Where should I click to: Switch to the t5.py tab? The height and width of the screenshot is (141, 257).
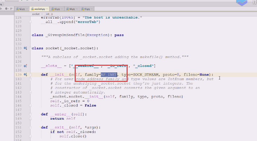tap(87, 9)
